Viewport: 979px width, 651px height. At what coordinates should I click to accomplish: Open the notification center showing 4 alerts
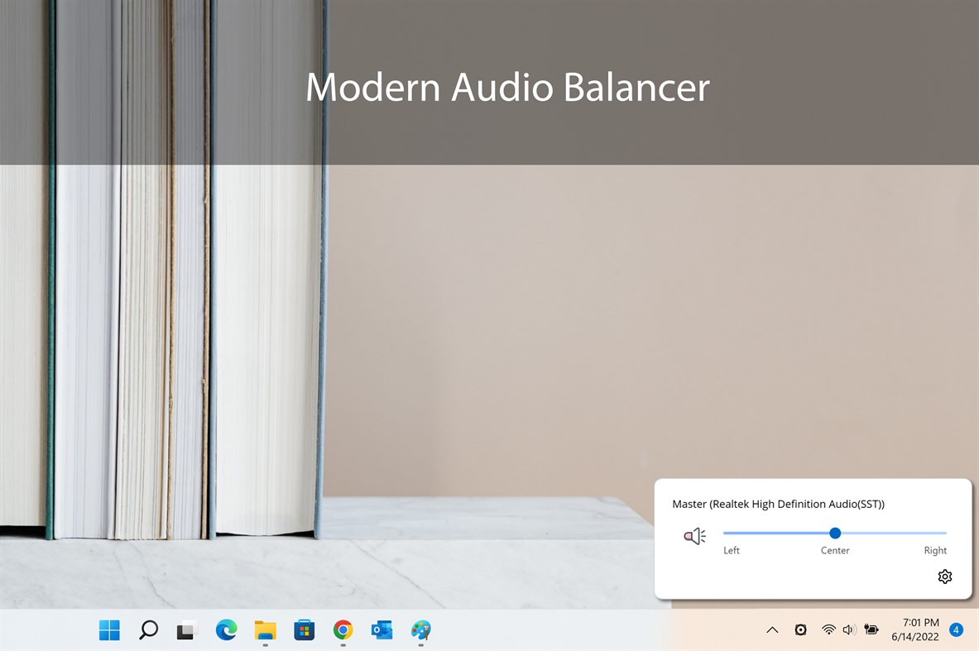[x=956, y=629]
